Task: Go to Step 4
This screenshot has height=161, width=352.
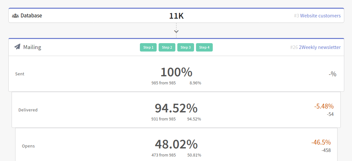Action: tap(204, 47)
